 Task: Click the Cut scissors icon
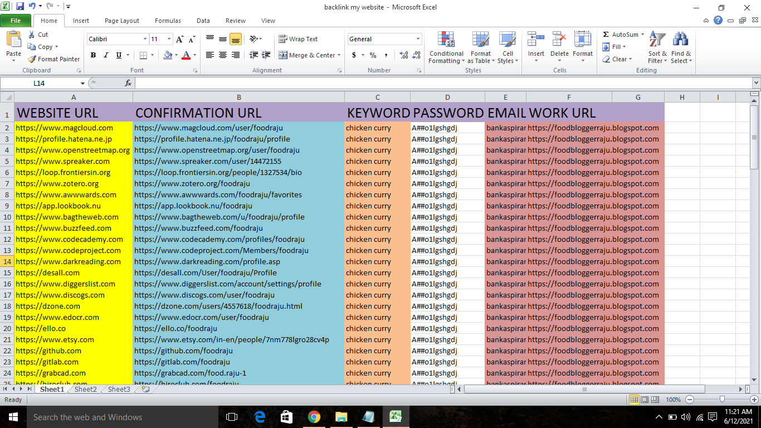(x=32, y=35)
